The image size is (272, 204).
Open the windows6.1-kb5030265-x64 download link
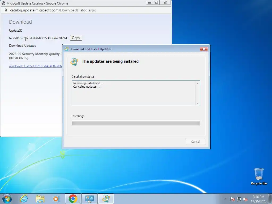coord(35,66)
